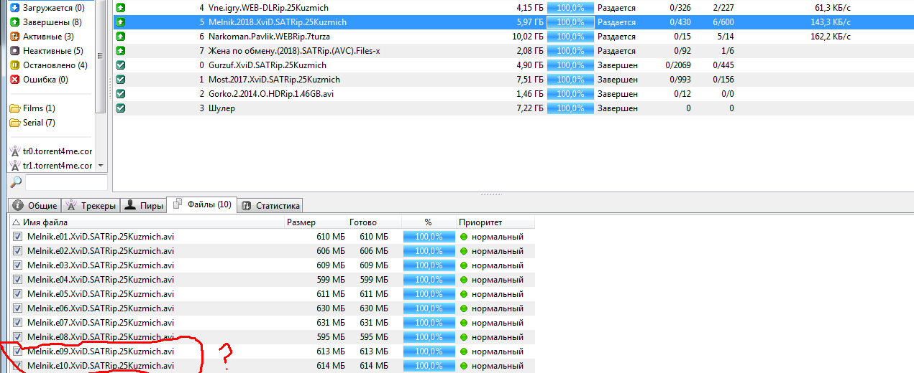Sort files by Готово column header
The image size is (914, 373).
(x=374, y=222)
